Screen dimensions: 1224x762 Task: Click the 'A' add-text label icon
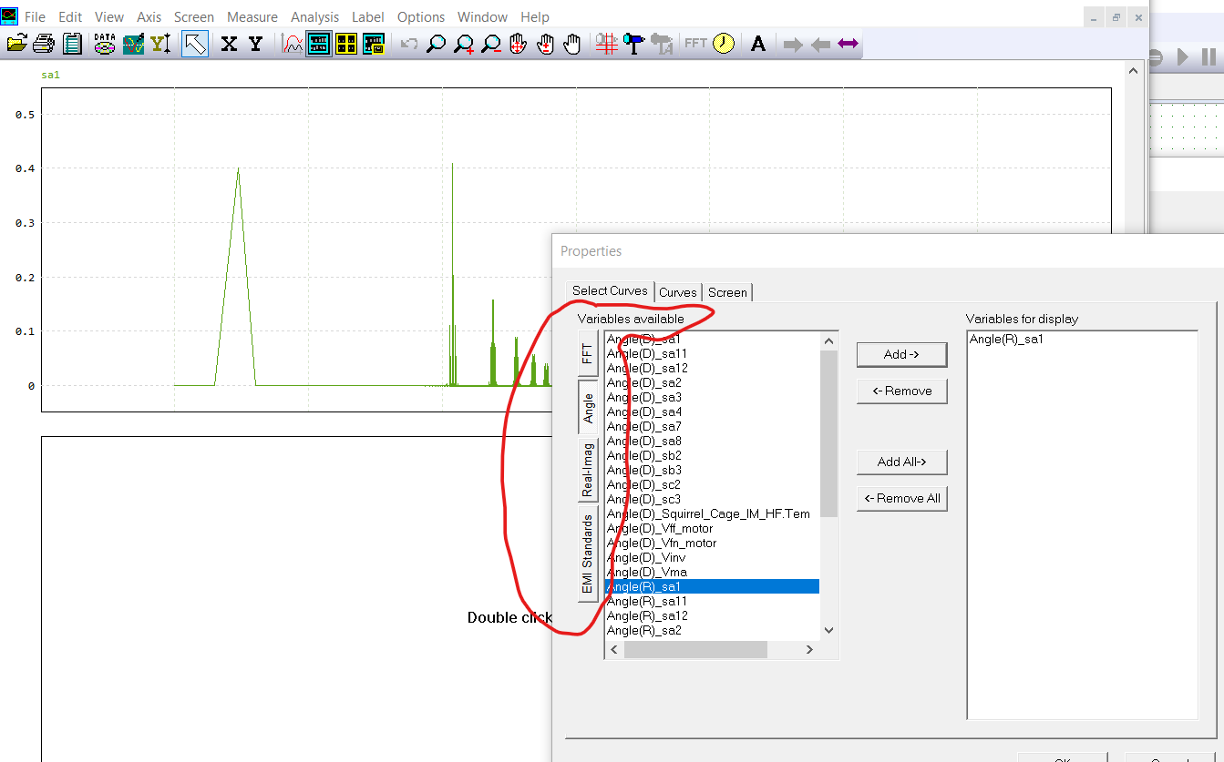[x=757, y=43]
